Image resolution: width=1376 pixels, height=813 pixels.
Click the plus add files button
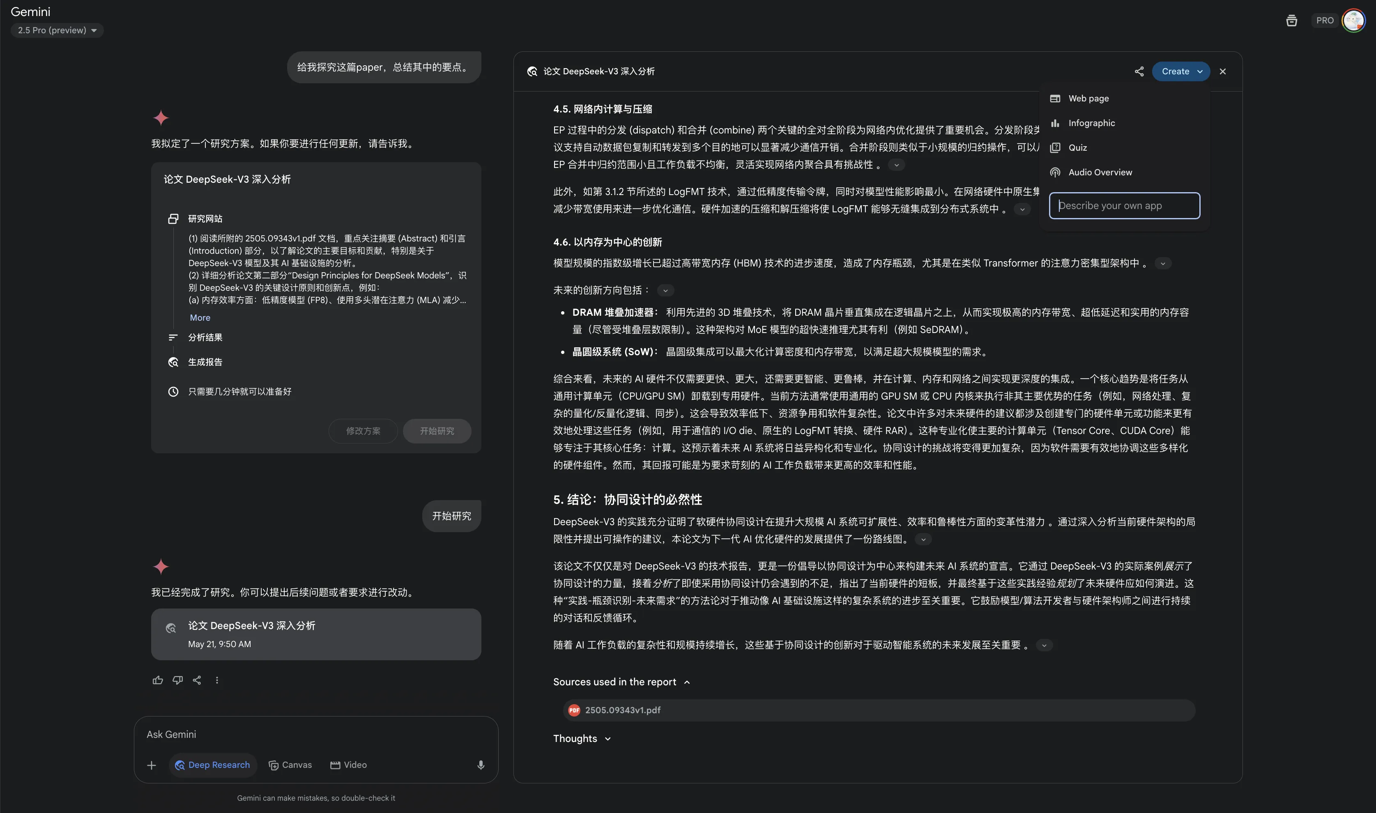pos(152,765)
